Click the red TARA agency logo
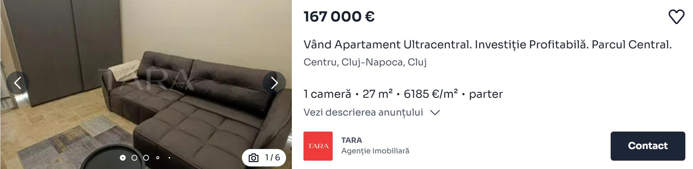Image resolution: width=693 pixels, height=169 pixels. tap(318, 146)
